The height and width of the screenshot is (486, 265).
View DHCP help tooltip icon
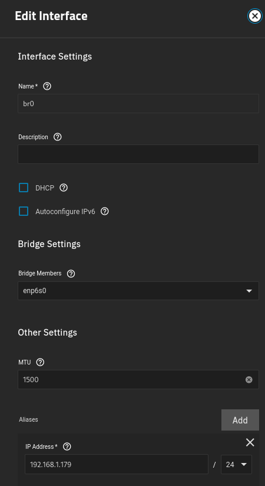click(64, 188)
